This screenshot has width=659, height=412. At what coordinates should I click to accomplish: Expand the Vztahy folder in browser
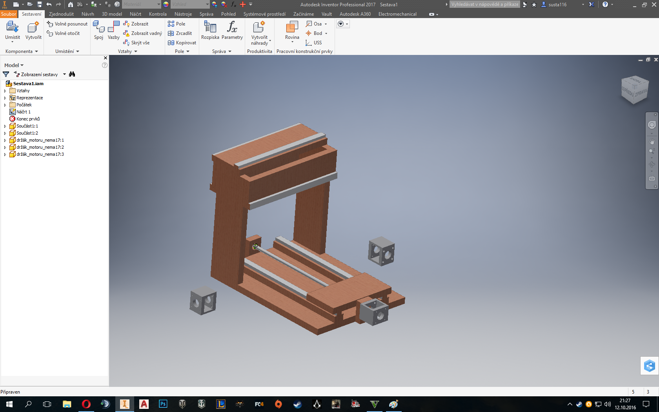pyautogui.click(x=5, y=91)
